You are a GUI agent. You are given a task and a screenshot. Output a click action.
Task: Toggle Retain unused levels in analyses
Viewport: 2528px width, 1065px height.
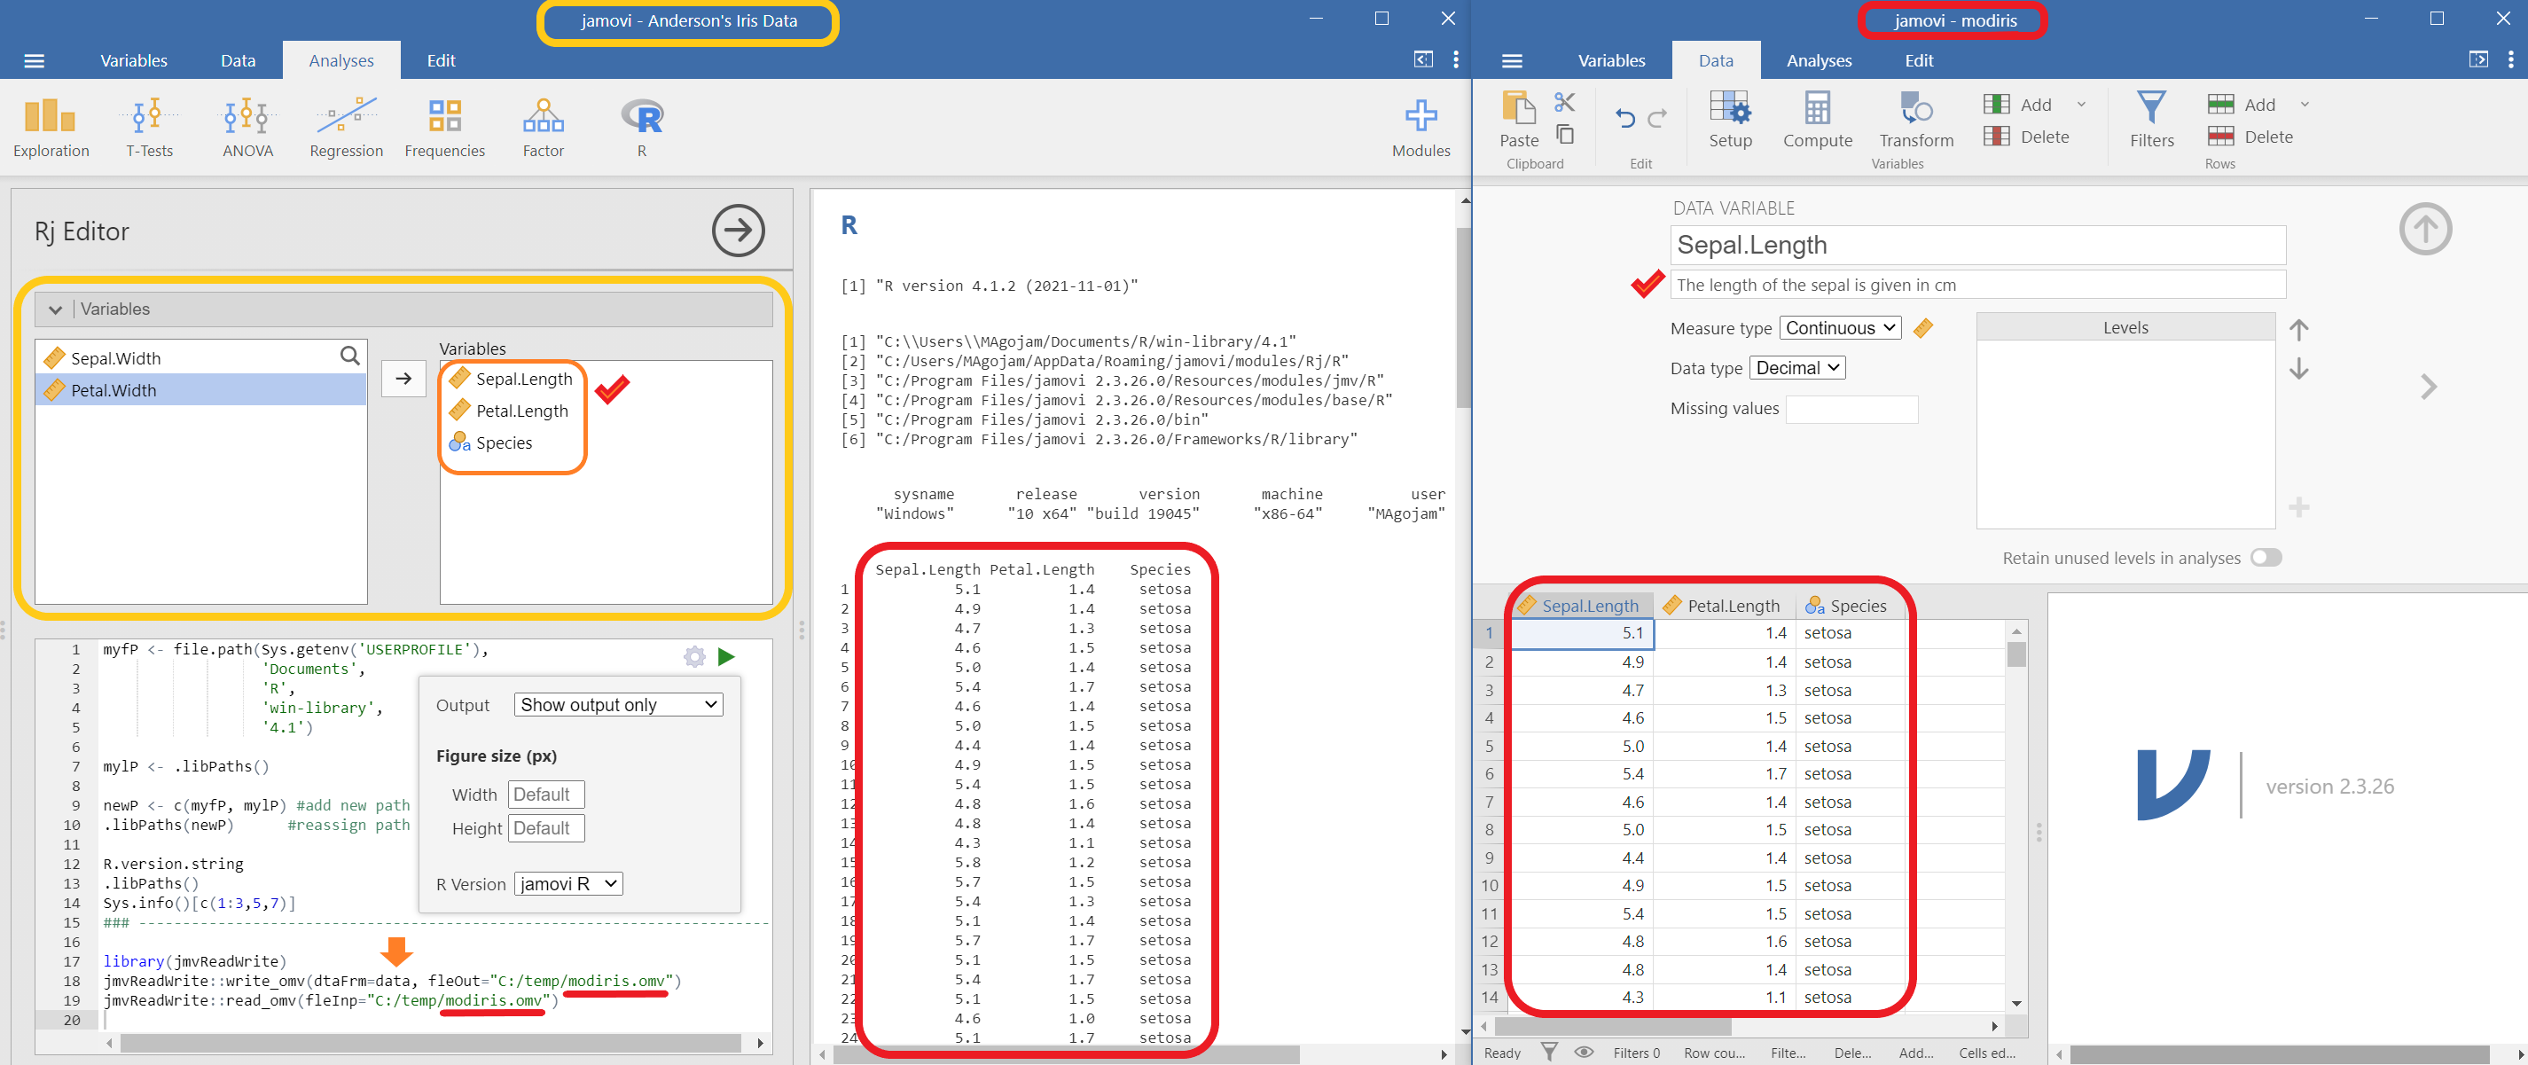2266,558
